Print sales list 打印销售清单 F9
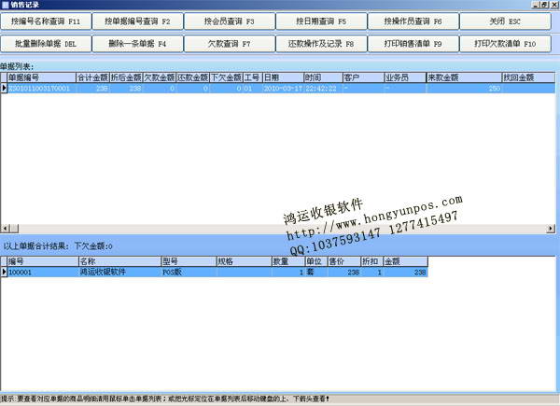Screen dimensions: 560x406 413,44
